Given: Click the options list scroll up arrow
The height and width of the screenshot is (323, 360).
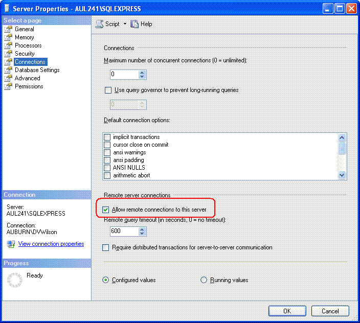Looking at the screenshot, I should pyautogui.click(x=342, y=137).
